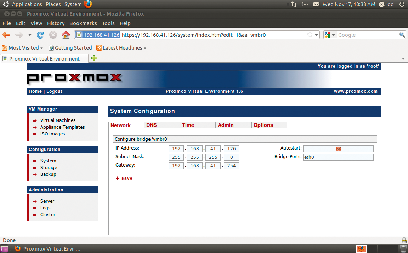Open the search engine selector dropdown
This screenshot has width=408, height=253.
click(329, 35)
